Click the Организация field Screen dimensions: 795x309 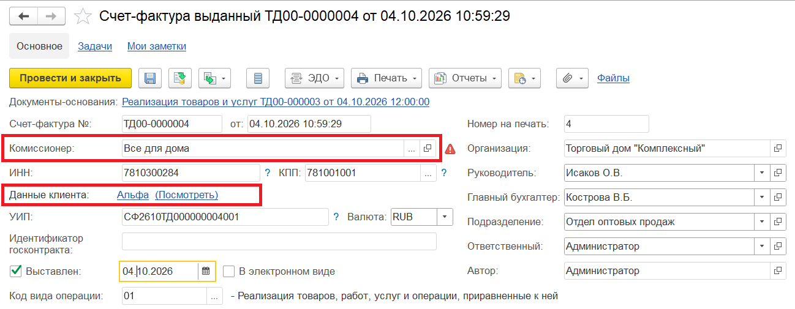[666, 148]
